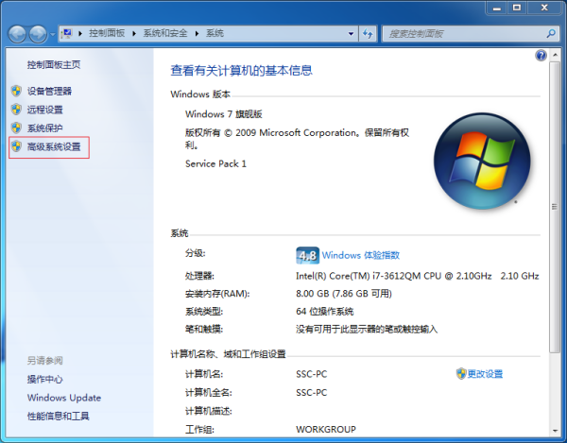Image resolution: width=567 pixels, height=443 pixels.
Task: Click 更改设置 link
Action: click(485, 374)
